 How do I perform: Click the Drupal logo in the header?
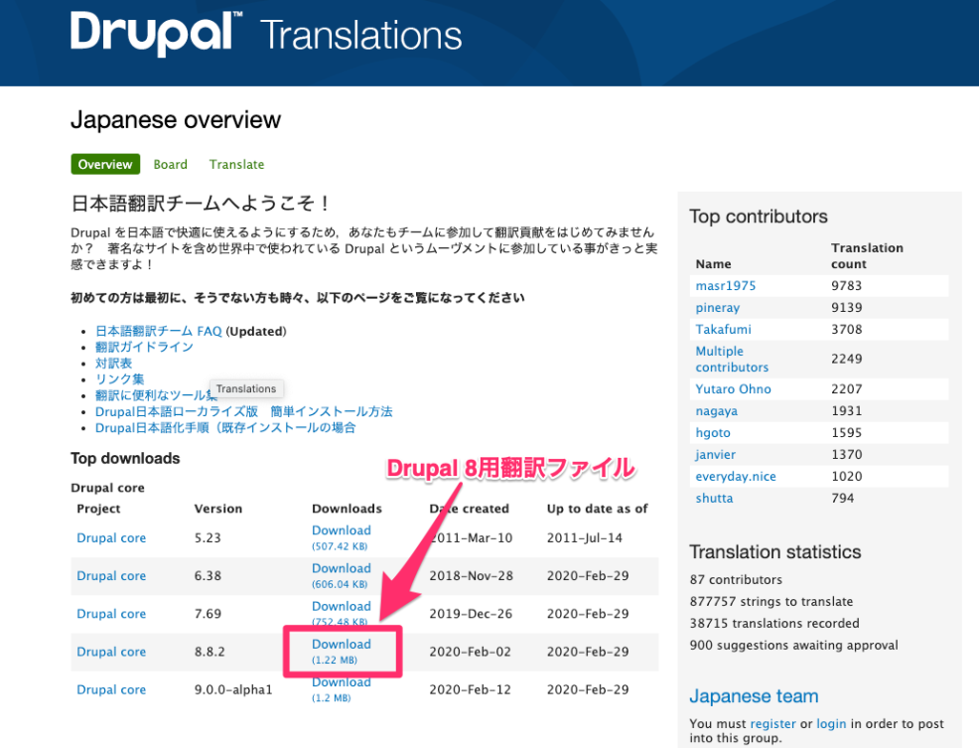pos(156,34)
